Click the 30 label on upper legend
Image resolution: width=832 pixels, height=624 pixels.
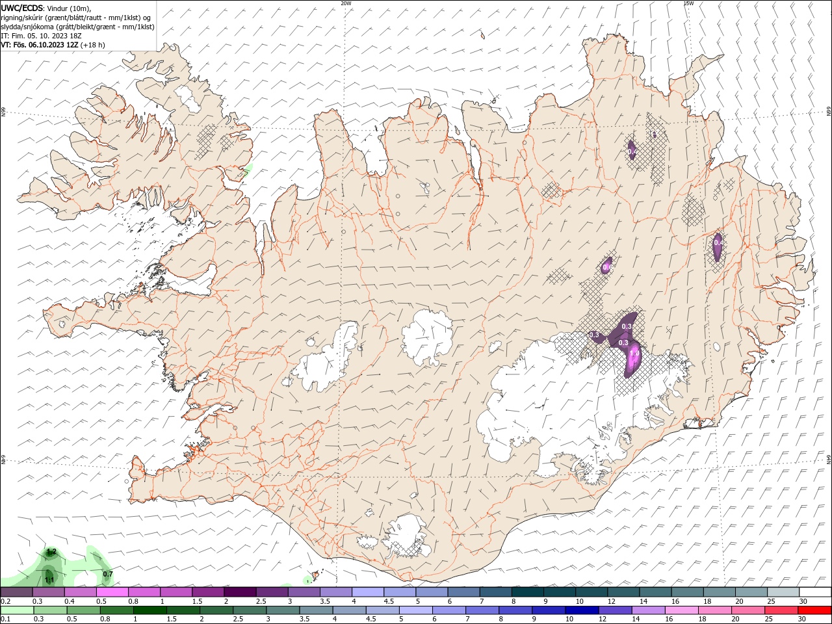(803, 601)
